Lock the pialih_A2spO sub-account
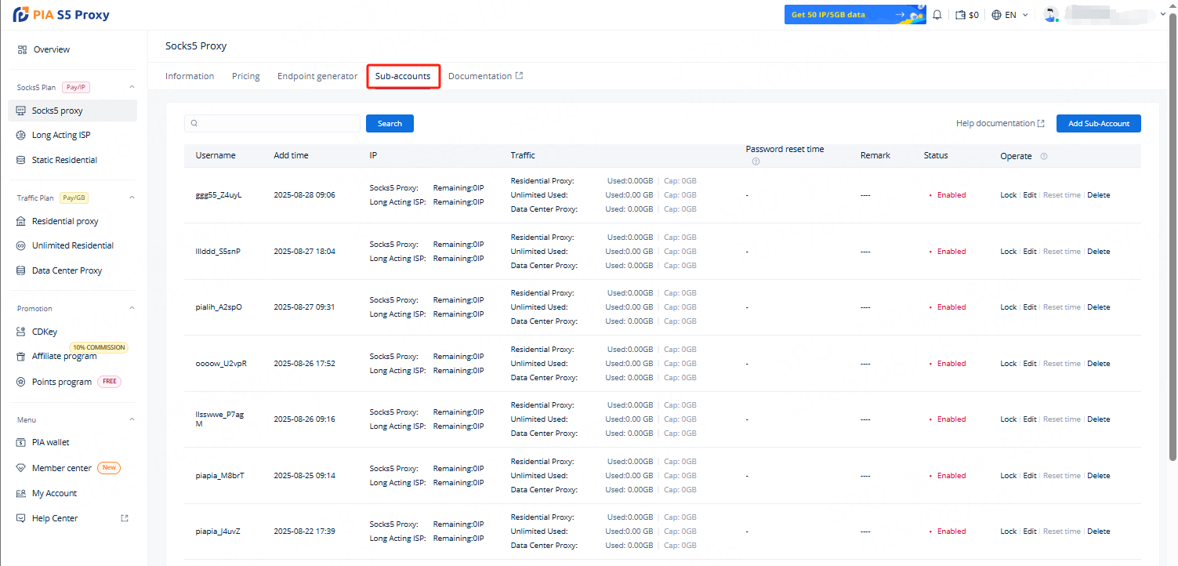 [1008, 307]
